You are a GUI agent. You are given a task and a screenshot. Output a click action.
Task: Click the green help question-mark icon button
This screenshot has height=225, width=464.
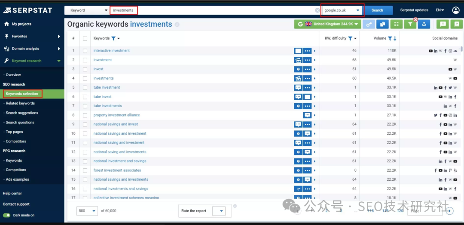pyautogui.click(x=456, y=25)
